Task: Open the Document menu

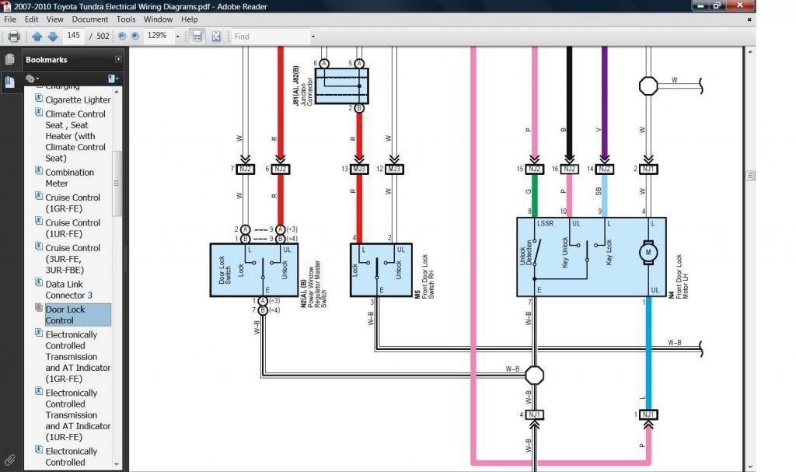Action: pos(90,19)
